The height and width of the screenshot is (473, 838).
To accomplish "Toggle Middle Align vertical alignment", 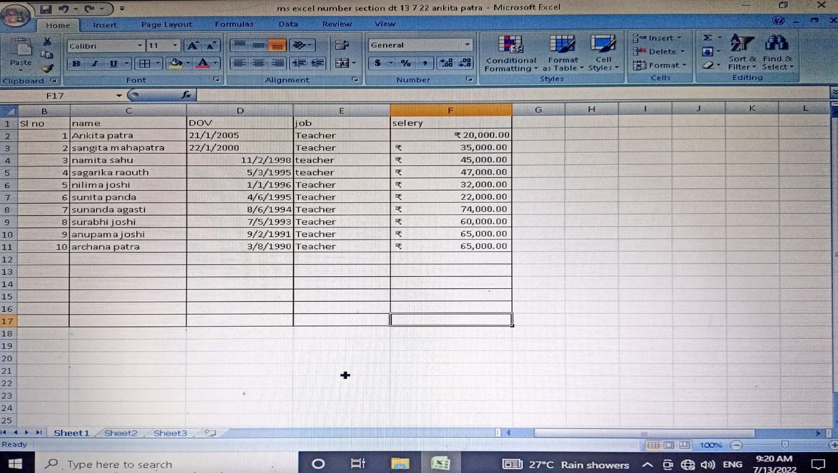I will tap(258, 46).
